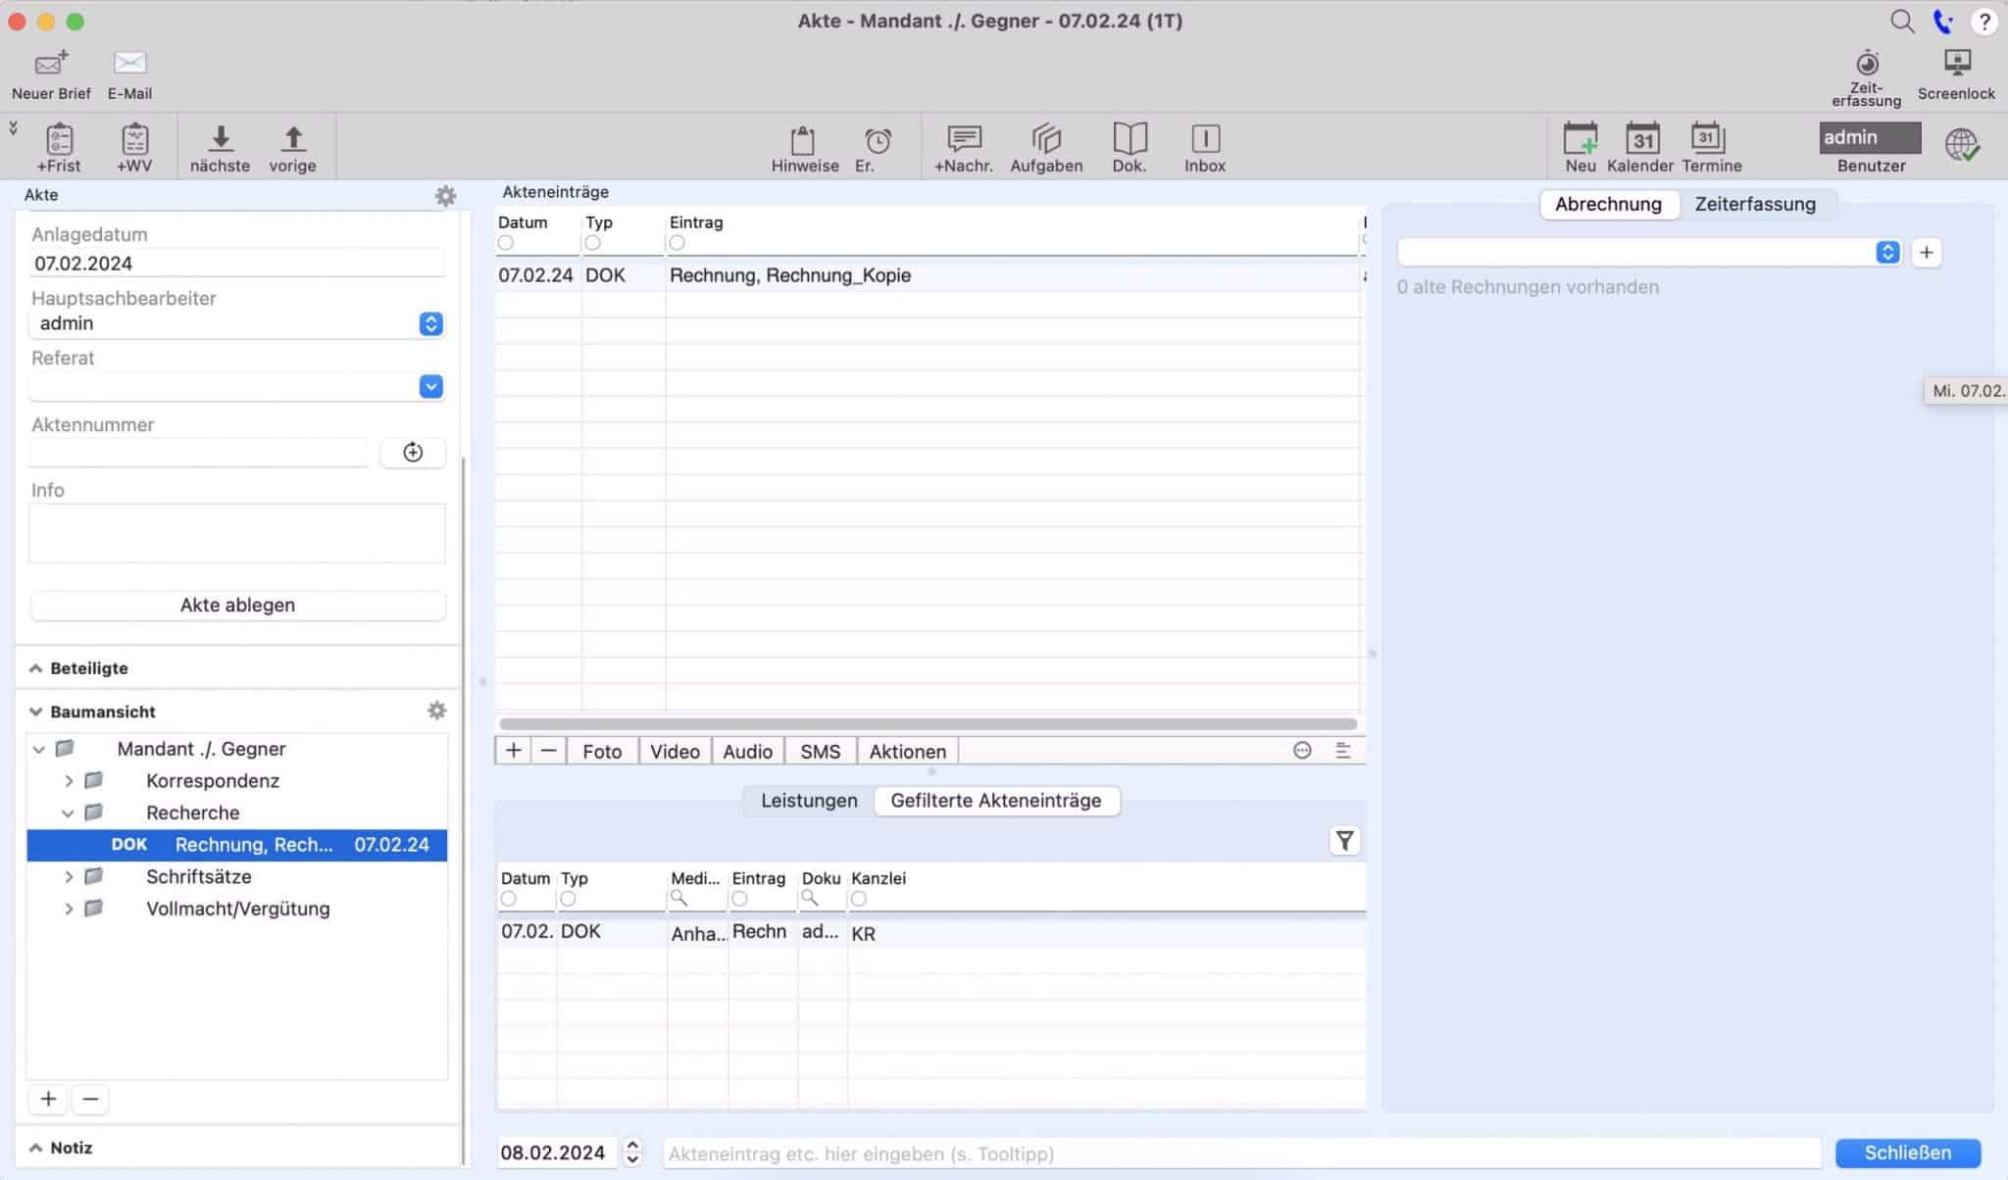Screen dimensions: 2008x1180
Task: Click the filter funnel icon
Action: (x=1344, y=841)
